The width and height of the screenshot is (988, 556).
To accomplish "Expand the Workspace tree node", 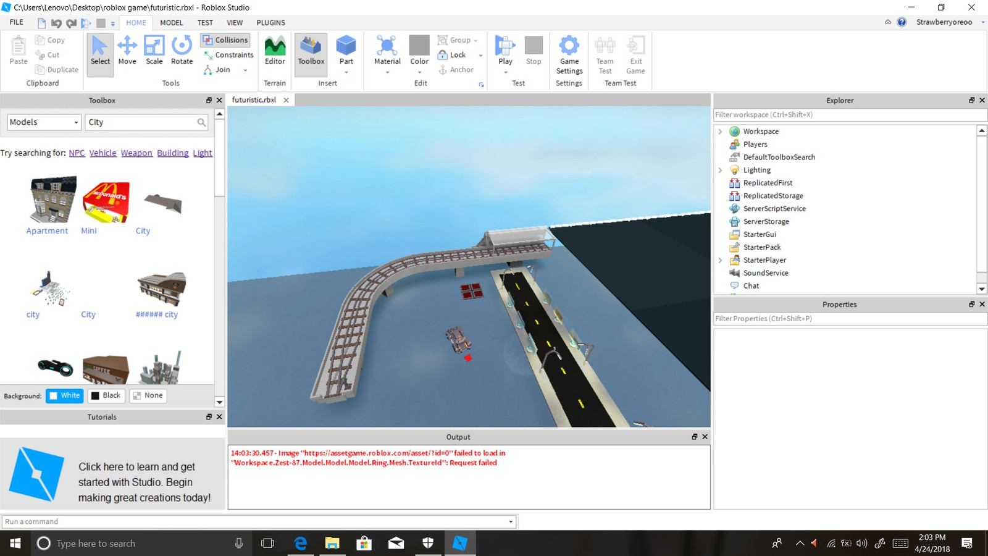I will pos(720,132).
